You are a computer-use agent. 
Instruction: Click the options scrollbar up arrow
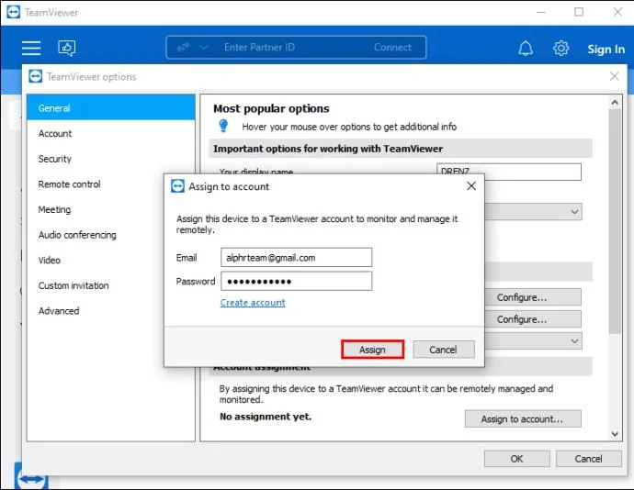[615, 103]
